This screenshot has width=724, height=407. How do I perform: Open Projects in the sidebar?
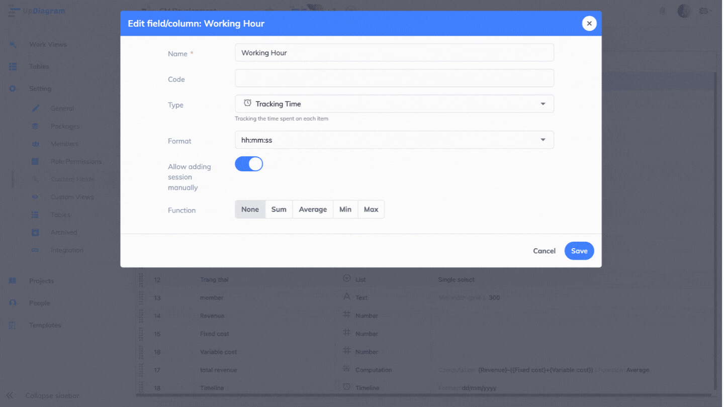[x=41, y=281]
